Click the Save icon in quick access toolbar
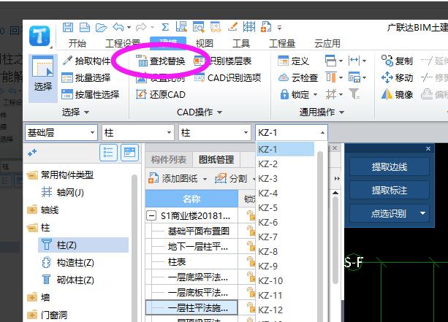The height and width of the screenshot is (322, 448). (68, 28)
